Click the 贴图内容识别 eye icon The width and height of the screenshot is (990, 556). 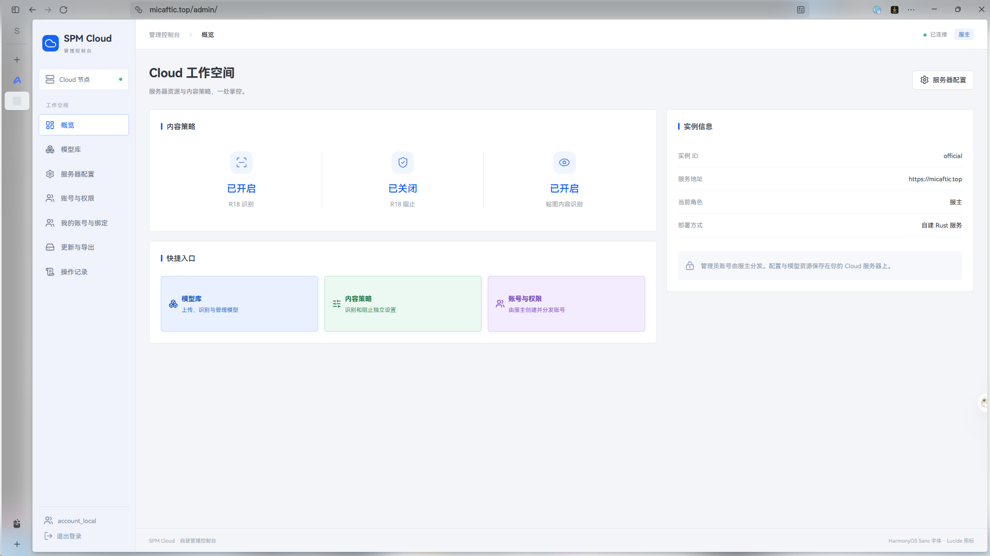(564, 163)
